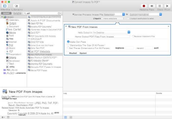Viewport: 172px width, 119px height.
Task: Click the Stop toolbar button
Action: click(x=160, y=6)
